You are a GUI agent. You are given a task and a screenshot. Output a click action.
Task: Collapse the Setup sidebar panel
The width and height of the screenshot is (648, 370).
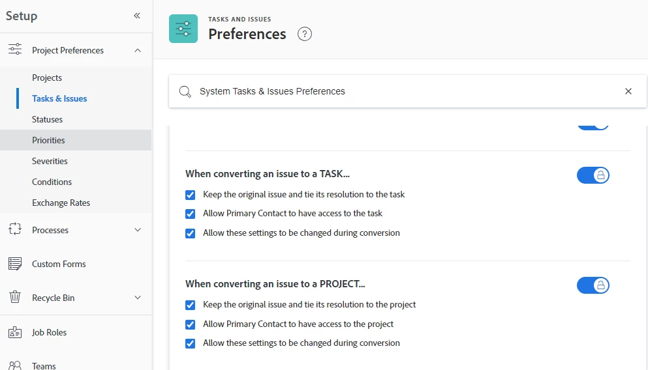137,16
